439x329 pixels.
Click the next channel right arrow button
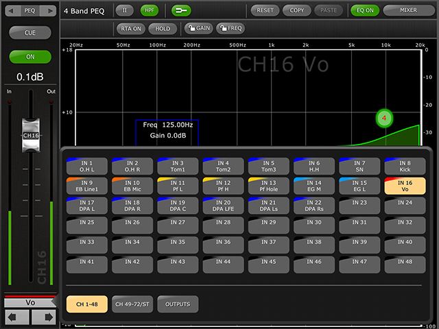pos(43,317)
